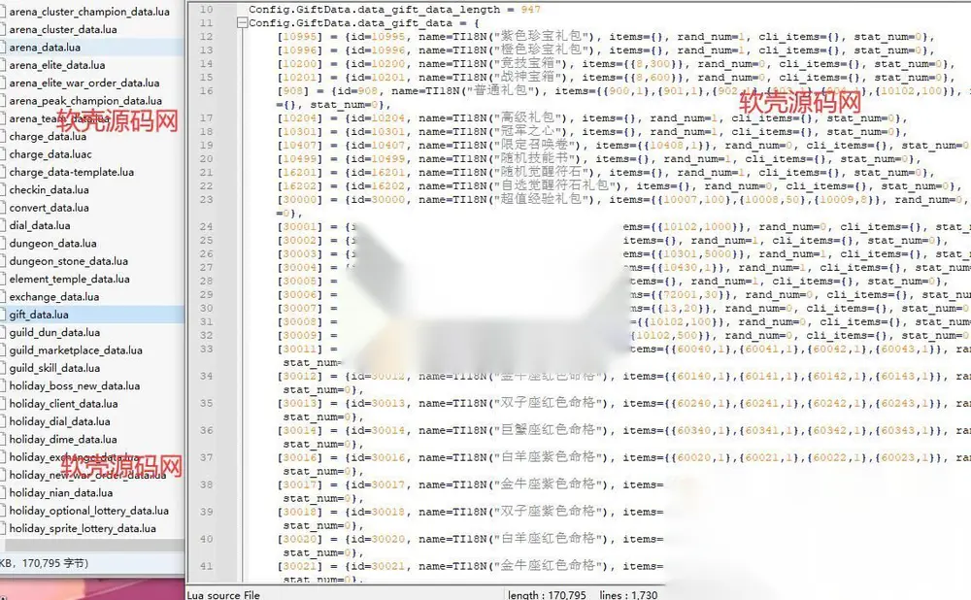
Task: Choose arena_elite_war_order_data.lua in the list
Action: 84,83
